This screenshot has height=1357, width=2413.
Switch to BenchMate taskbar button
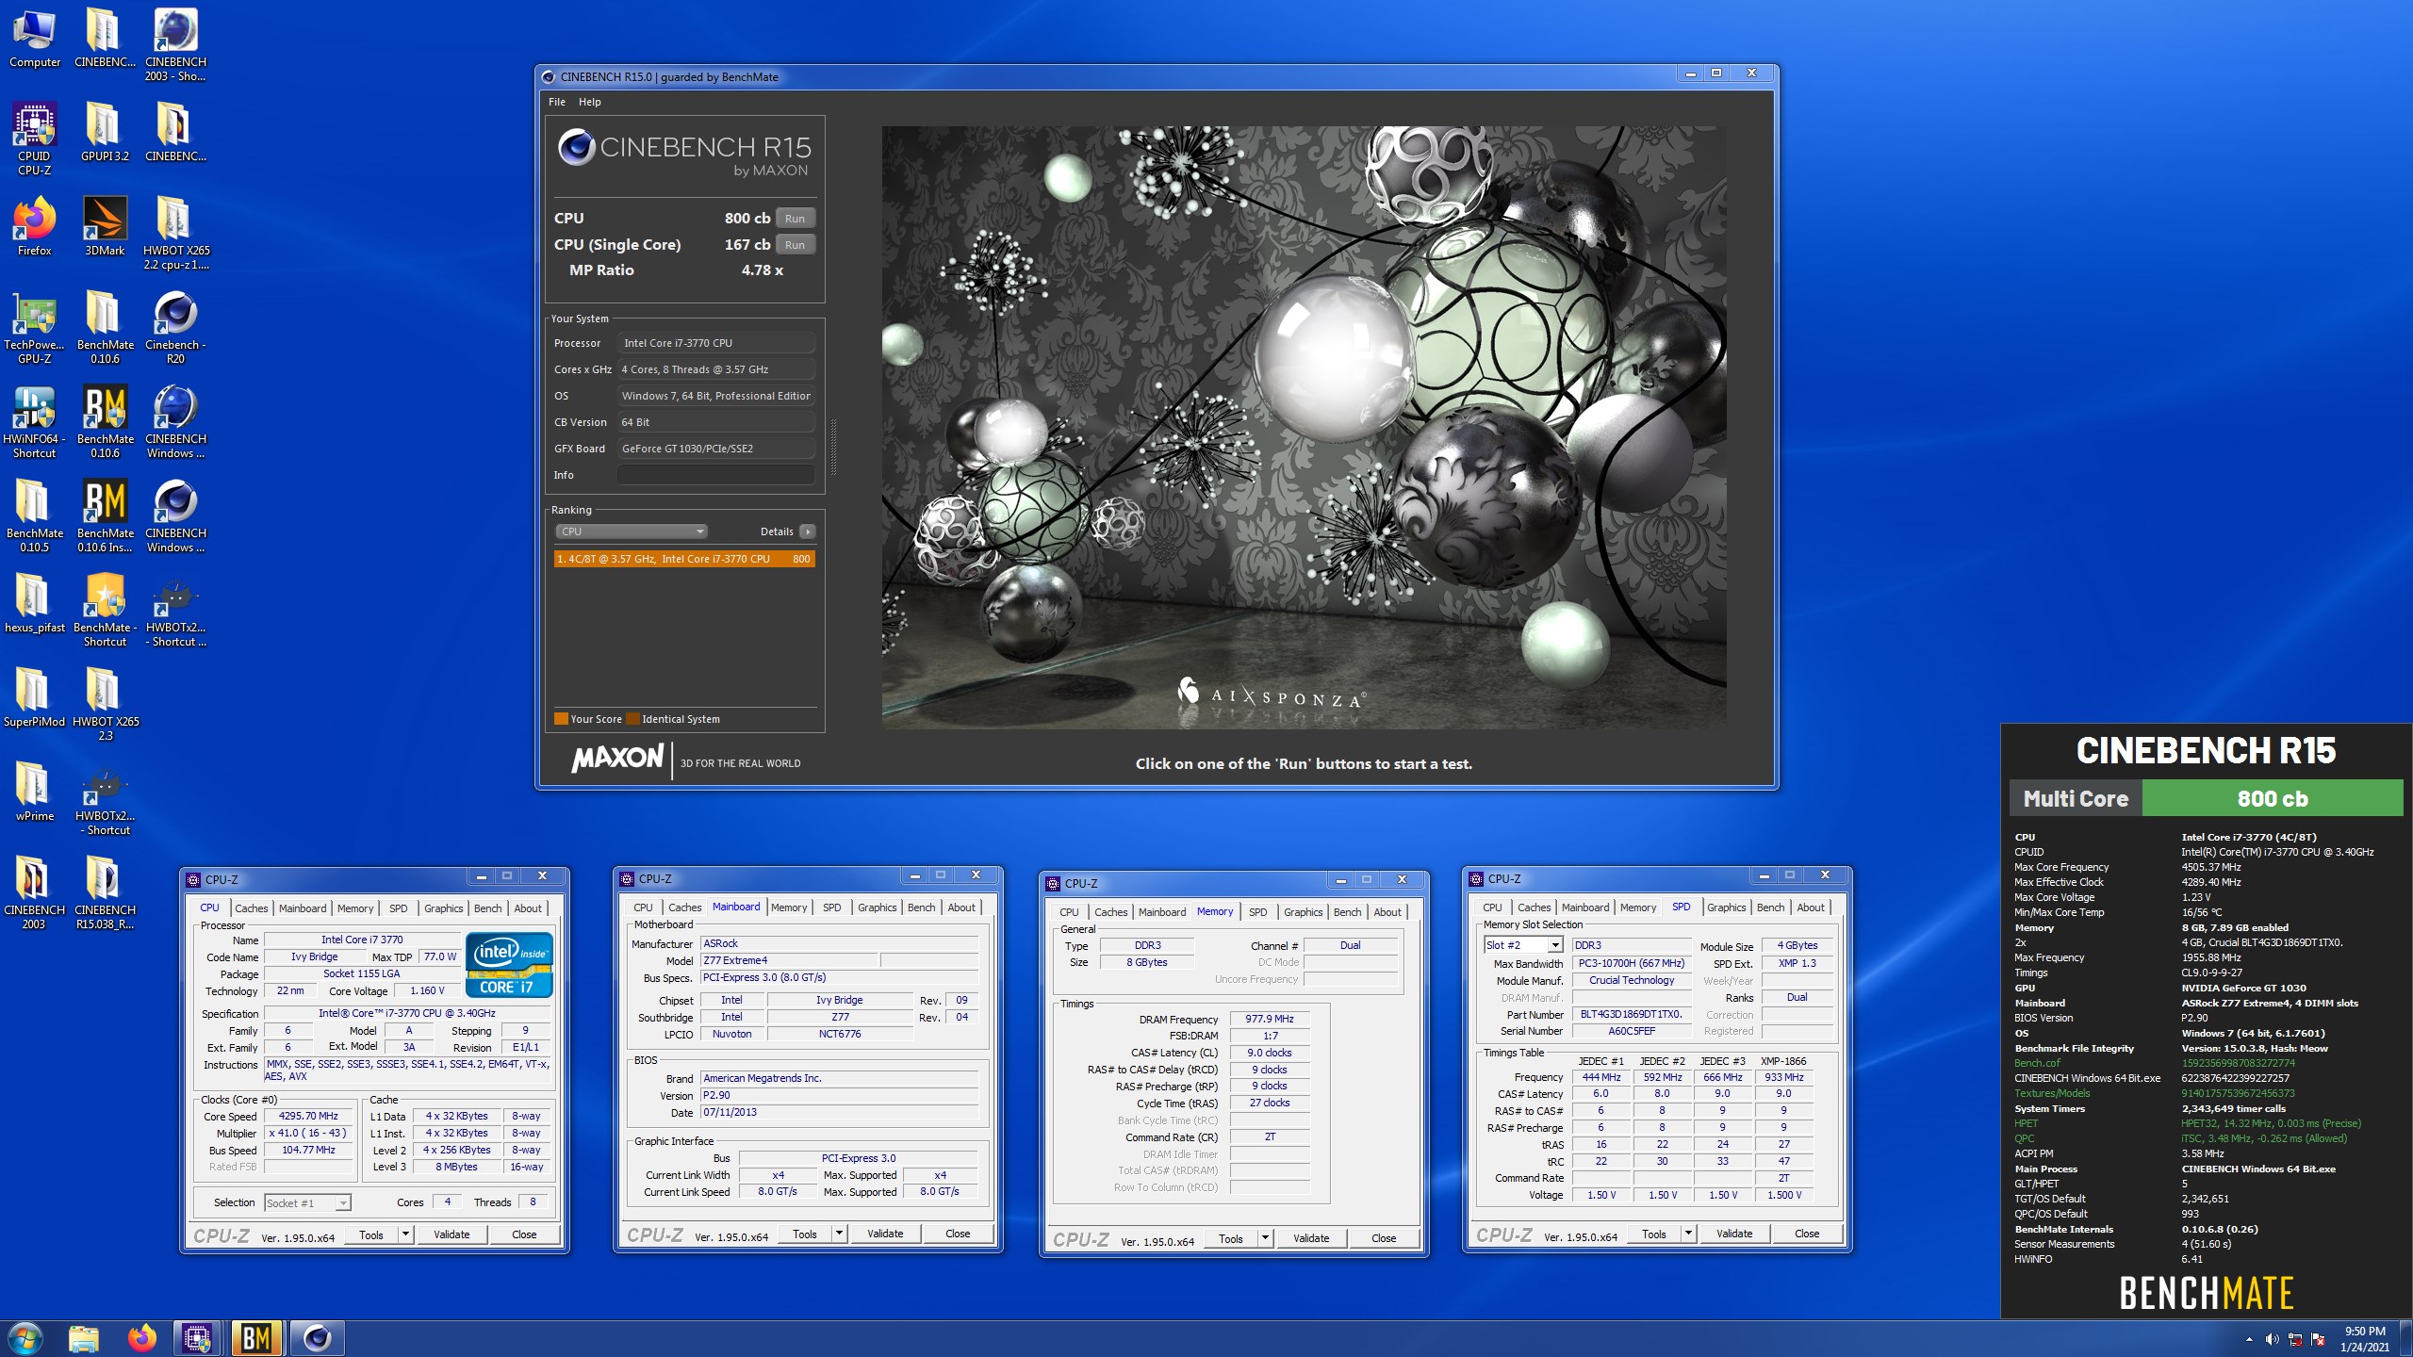pyautogui.click(x=256, y=1338)
